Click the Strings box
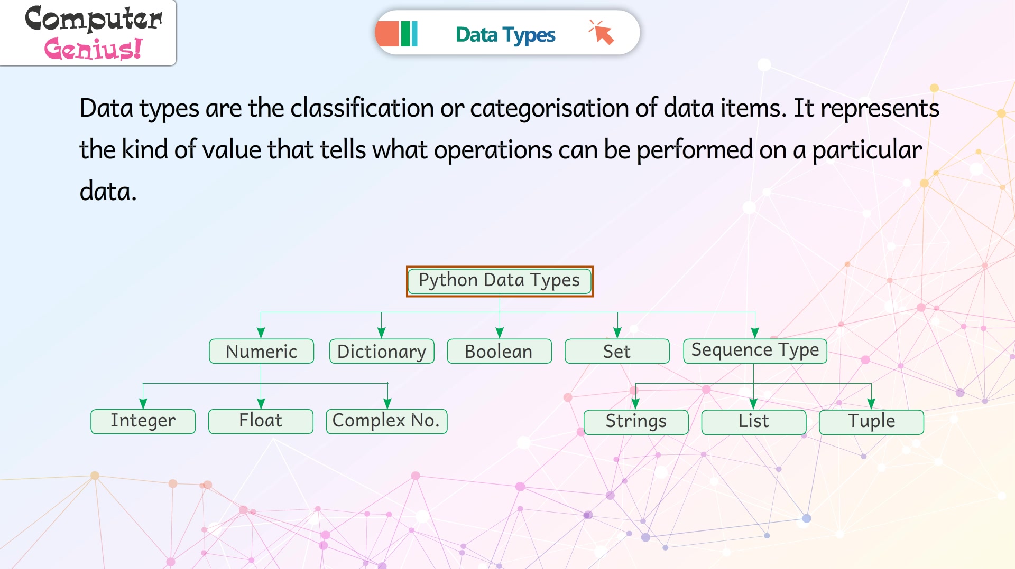Image resolution: width=1015 pixels, height=569 pixels. pyautogui.click(x=636, y=422)
